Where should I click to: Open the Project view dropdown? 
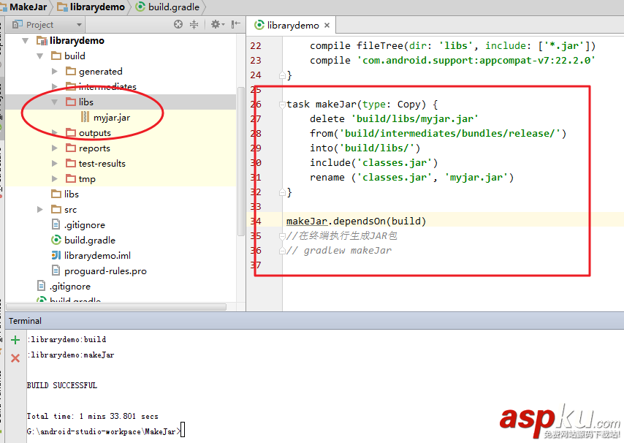click(80, 24)
